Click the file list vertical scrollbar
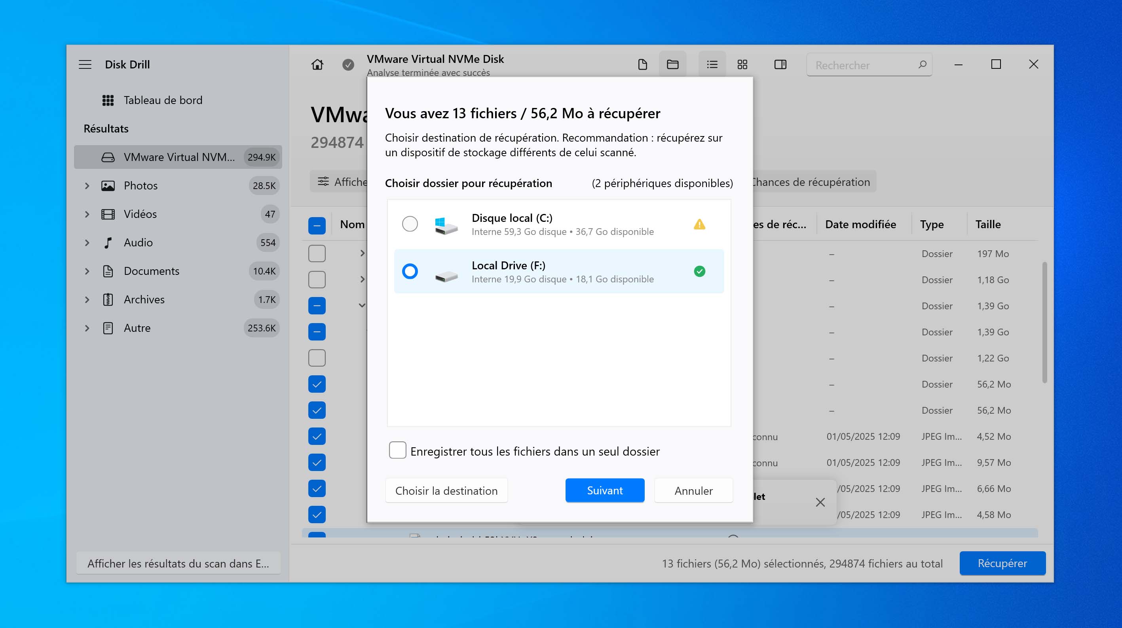 1044,322
